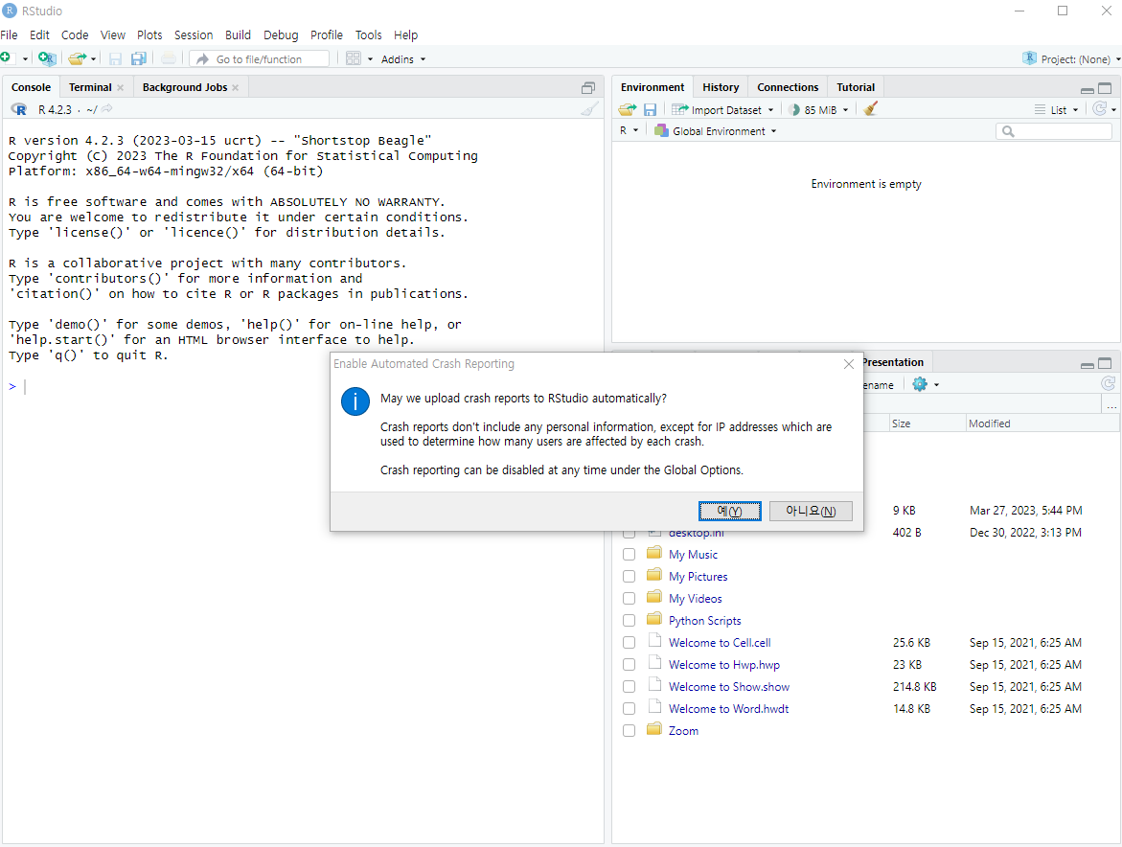1122x847 pixels.
Task: Open the Code menu
Action: pos(75,35)
